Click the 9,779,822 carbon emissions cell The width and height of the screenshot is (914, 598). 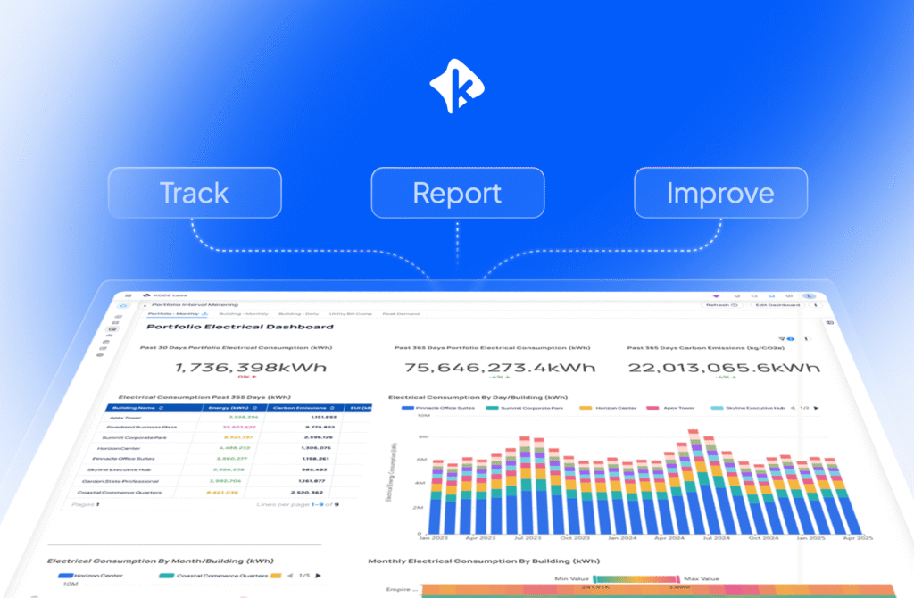pos(320,428)
